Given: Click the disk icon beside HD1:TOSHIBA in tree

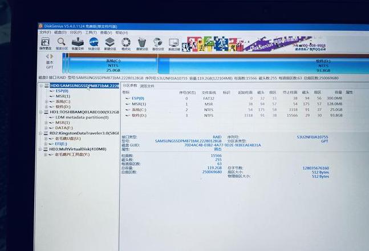Looking at the screenshot, I should click(46, 112).
